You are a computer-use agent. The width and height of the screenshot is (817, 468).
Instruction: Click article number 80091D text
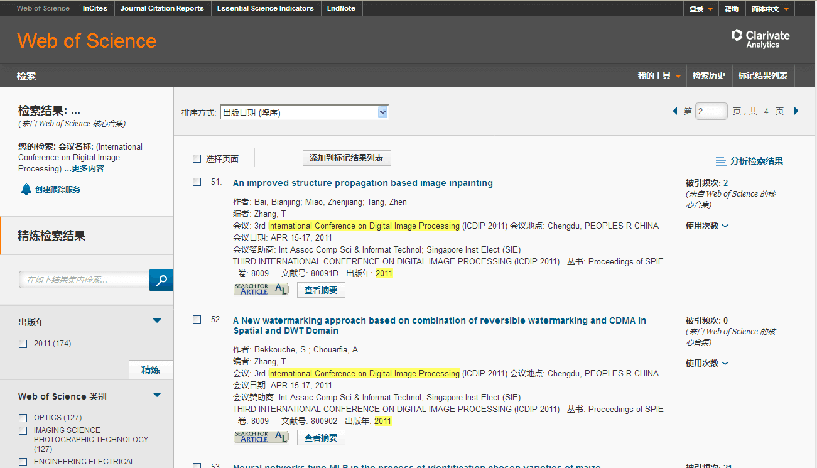pyautogui.click(x=325, y=273)
